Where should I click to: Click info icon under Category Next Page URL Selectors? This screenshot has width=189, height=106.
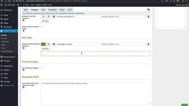(x=24, y=48)
